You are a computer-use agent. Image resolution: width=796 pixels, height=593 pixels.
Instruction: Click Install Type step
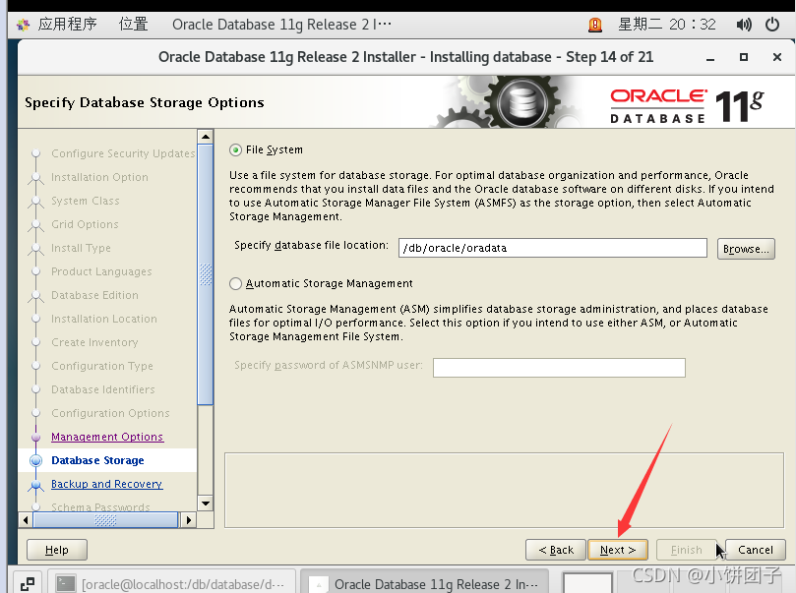[81, 248]
